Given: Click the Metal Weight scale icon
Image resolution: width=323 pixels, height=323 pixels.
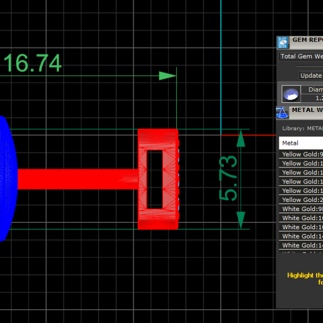Looking at the screenshot, I should point(283,113).
